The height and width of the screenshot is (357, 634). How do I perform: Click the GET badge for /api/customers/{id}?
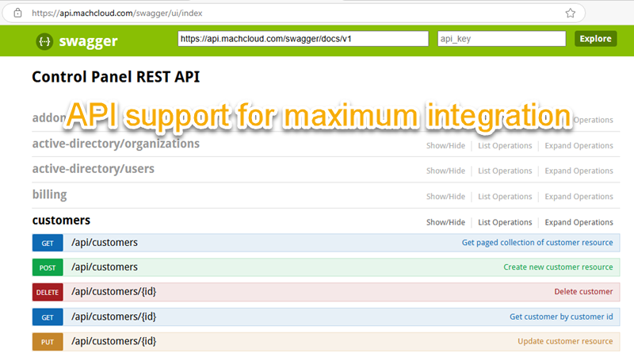(x=48, y=317)
